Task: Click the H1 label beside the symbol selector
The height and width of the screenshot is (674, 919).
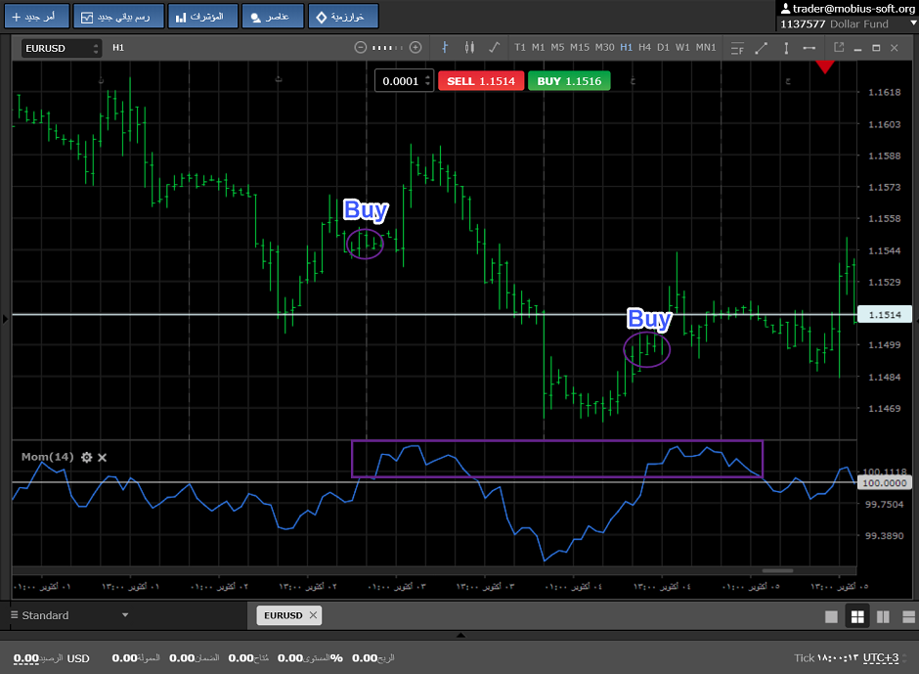Action: click(x=118, y=48)
